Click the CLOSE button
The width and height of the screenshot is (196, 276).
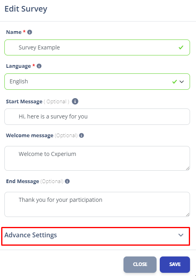(x=140, y=264)
